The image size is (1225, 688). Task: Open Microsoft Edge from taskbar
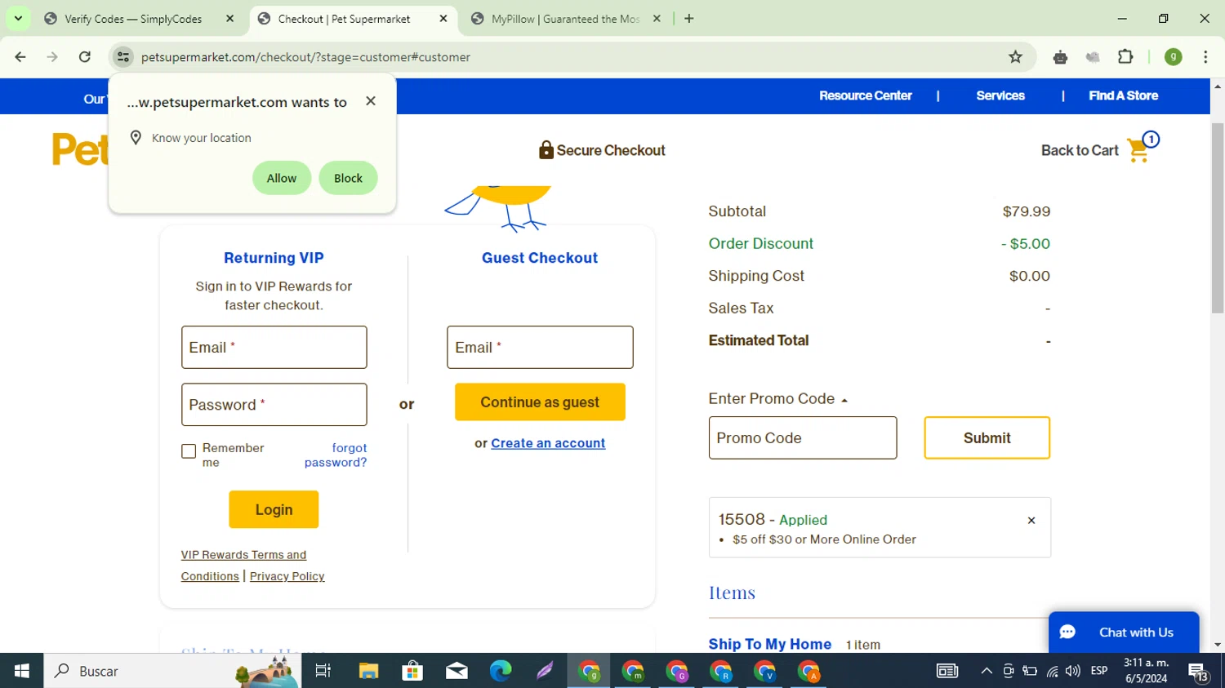pos(501,671)
